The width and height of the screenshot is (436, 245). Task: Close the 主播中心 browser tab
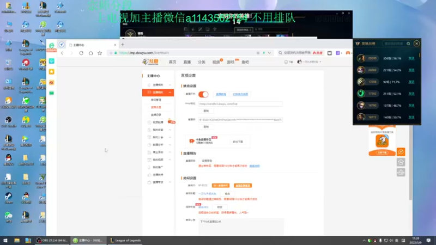115,45
